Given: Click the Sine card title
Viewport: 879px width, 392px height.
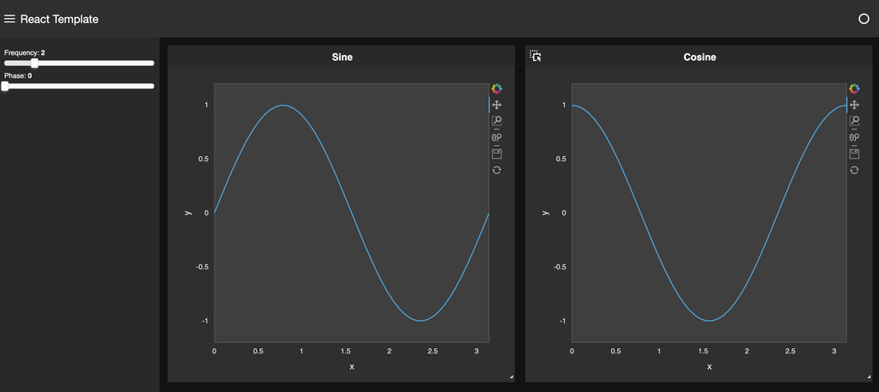Looking at the screenshot, I should 342,57.
